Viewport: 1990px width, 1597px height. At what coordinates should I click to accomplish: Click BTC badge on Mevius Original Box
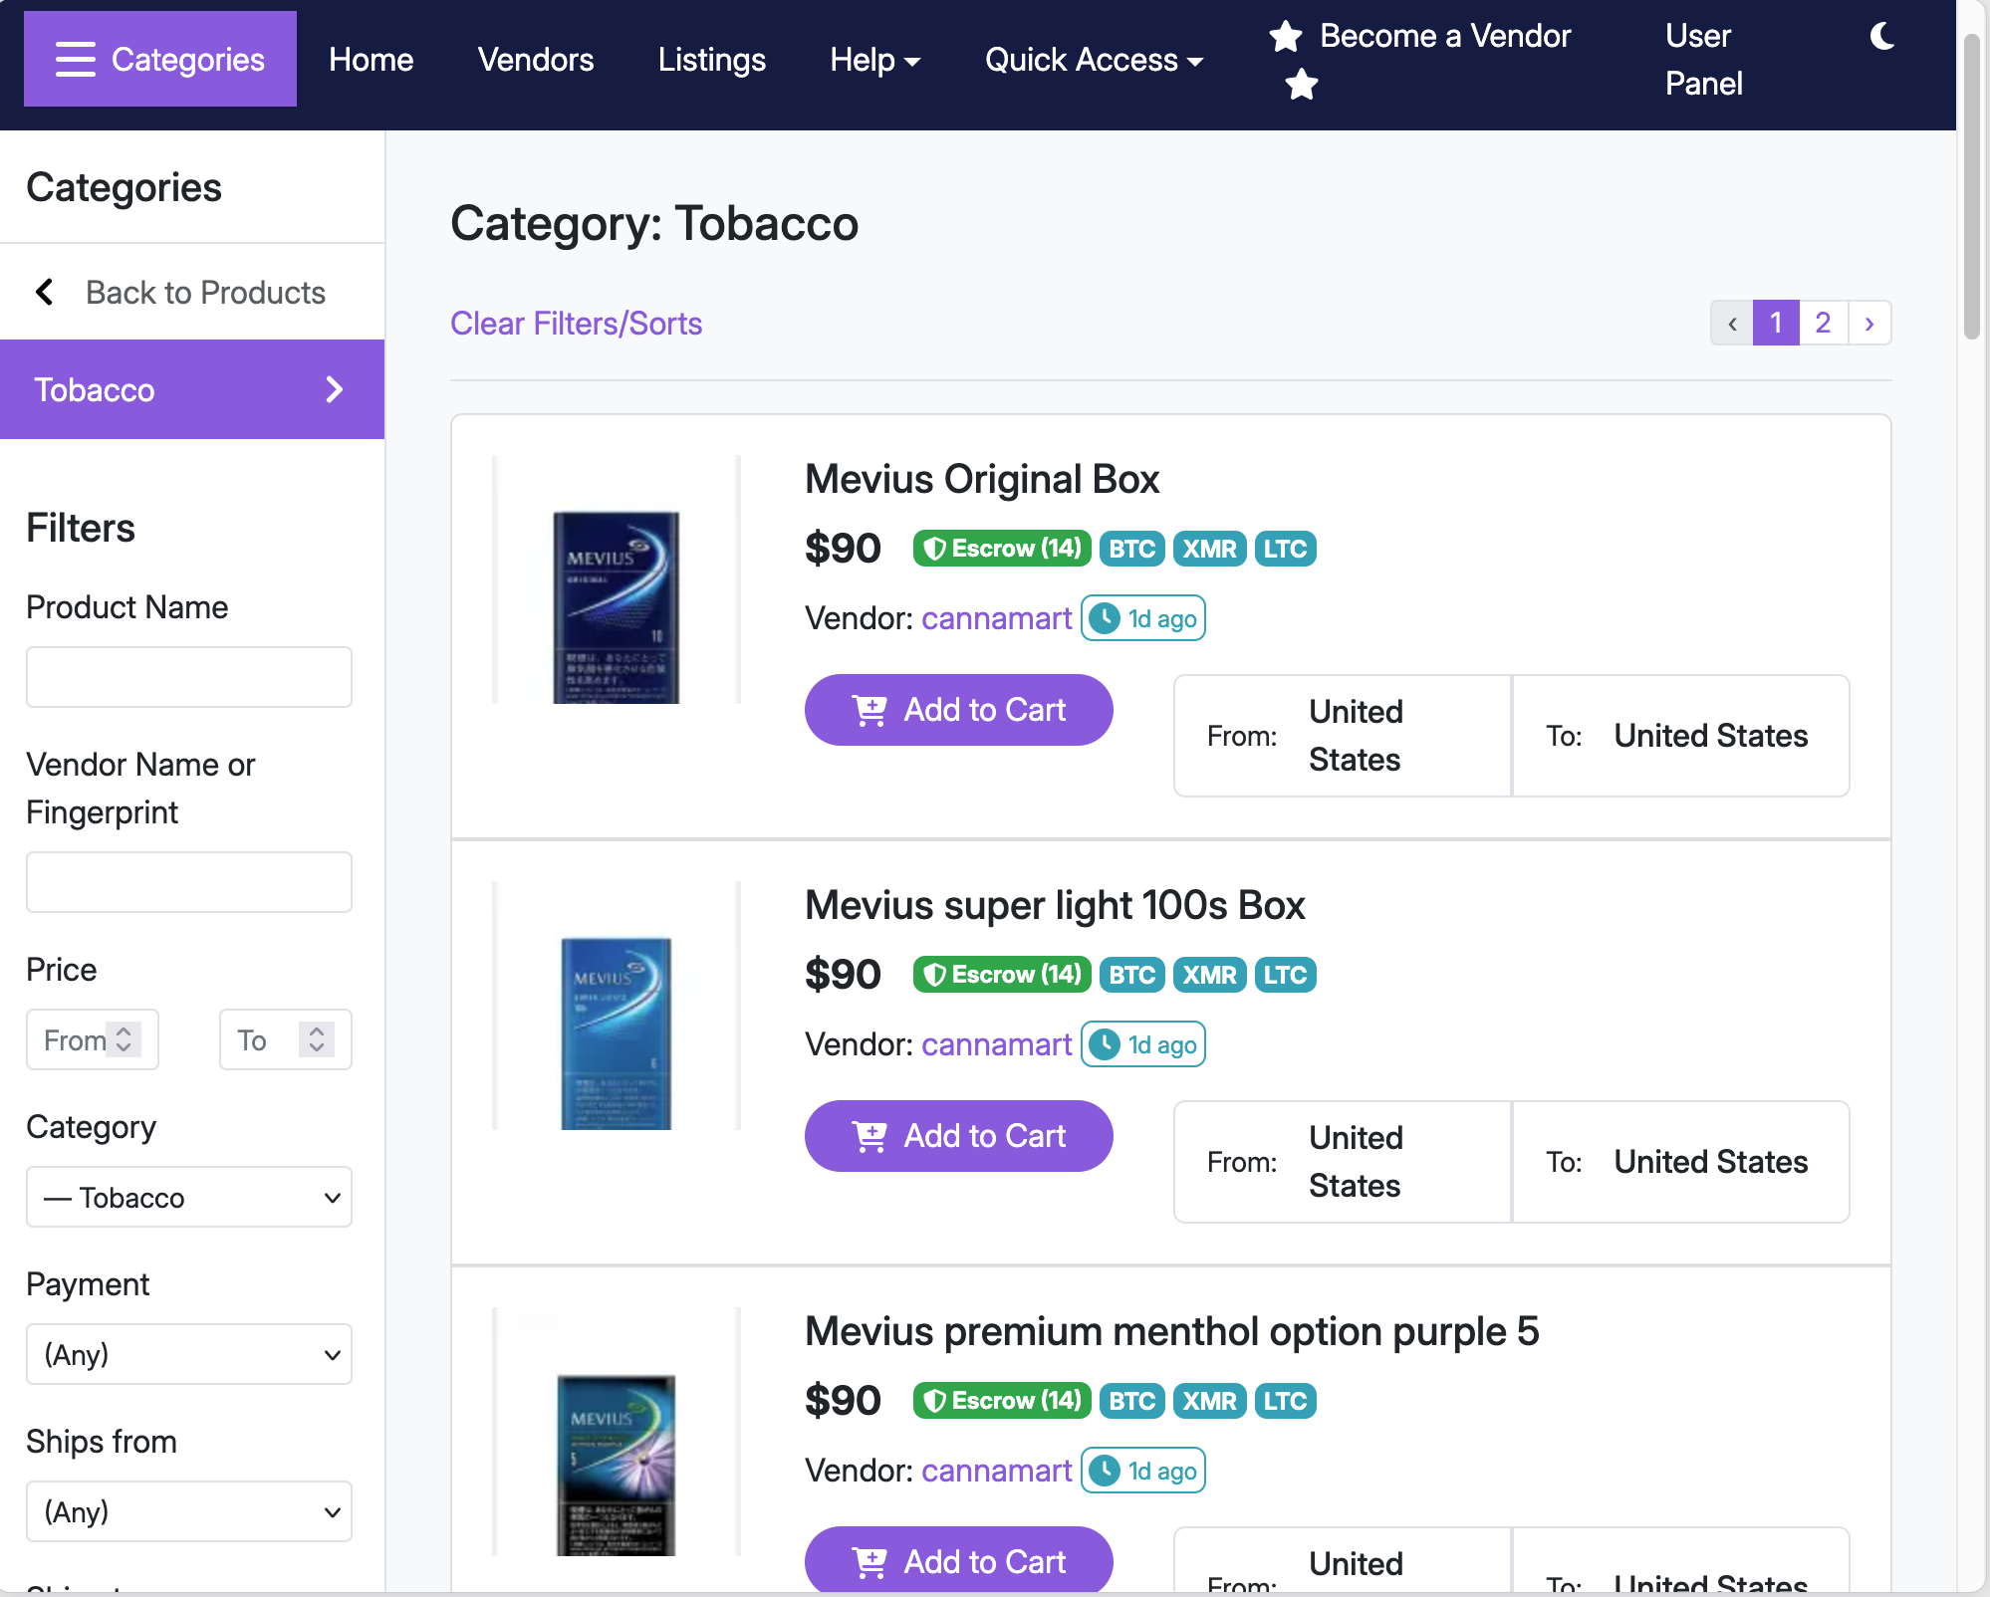click(1132, 549)
